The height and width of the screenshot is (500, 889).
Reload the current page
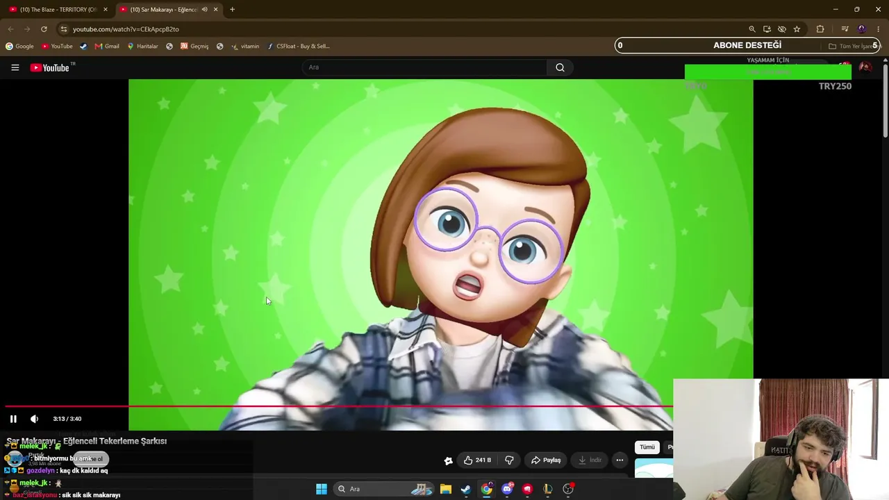tap(44, 29)
